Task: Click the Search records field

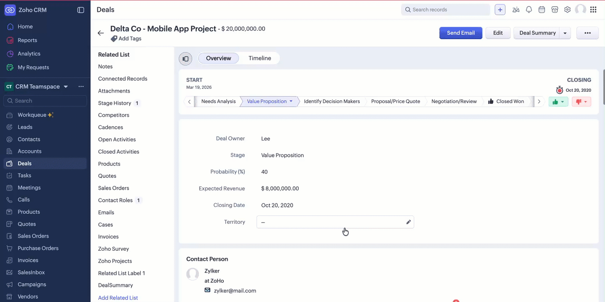Action: click(x=446, y=10)
